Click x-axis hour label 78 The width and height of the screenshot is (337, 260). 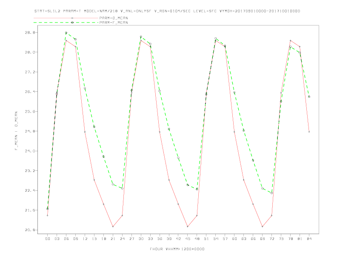tap(290, 239)
